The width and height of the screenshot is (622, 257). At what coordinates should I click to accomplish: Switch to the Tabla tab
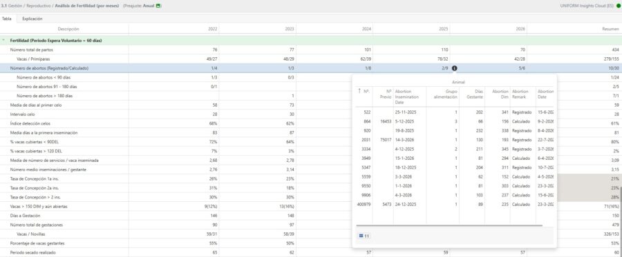(7, 19)
